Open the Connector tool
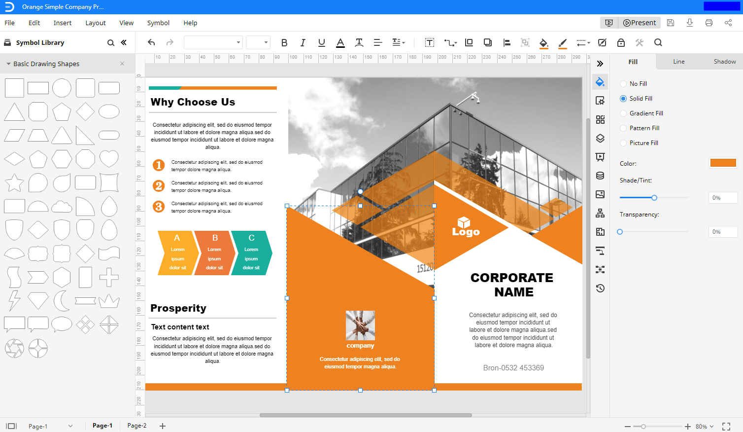Screen dimensions: 743x432 point(448,42)
